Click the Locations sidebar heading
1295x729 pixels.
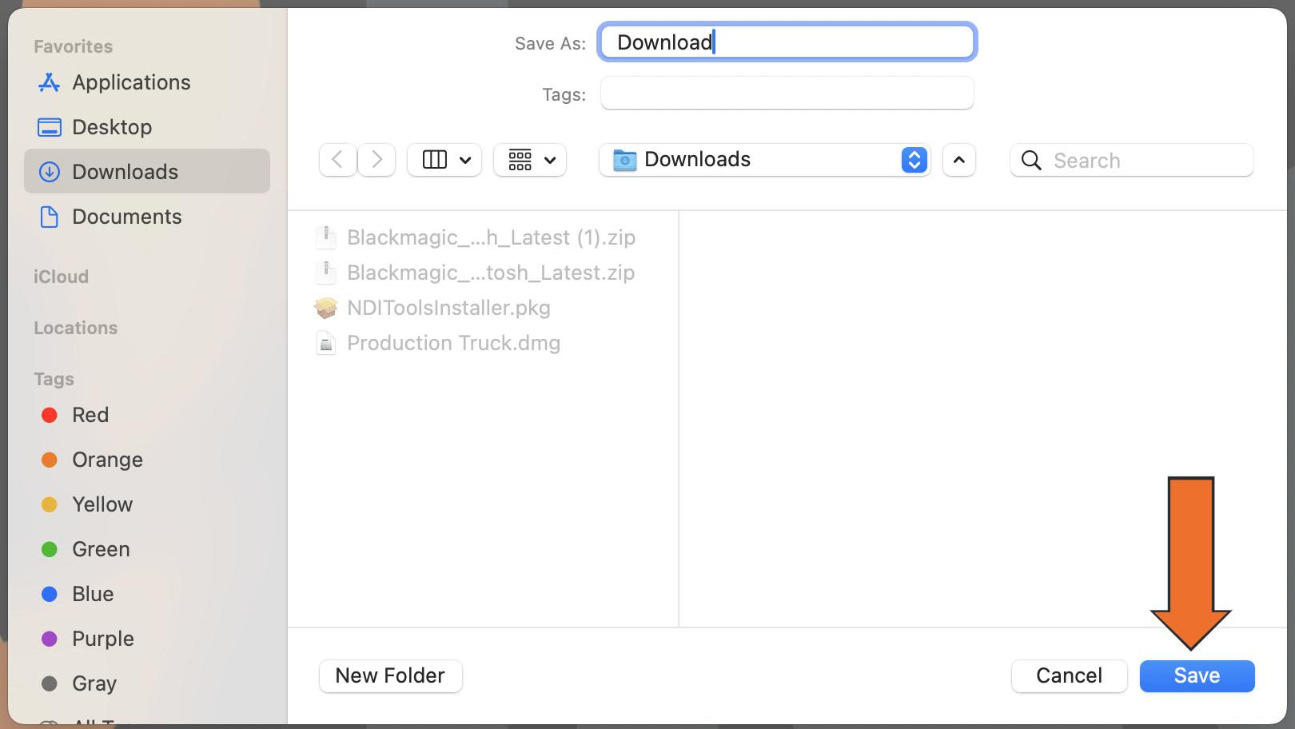[75, 328]
